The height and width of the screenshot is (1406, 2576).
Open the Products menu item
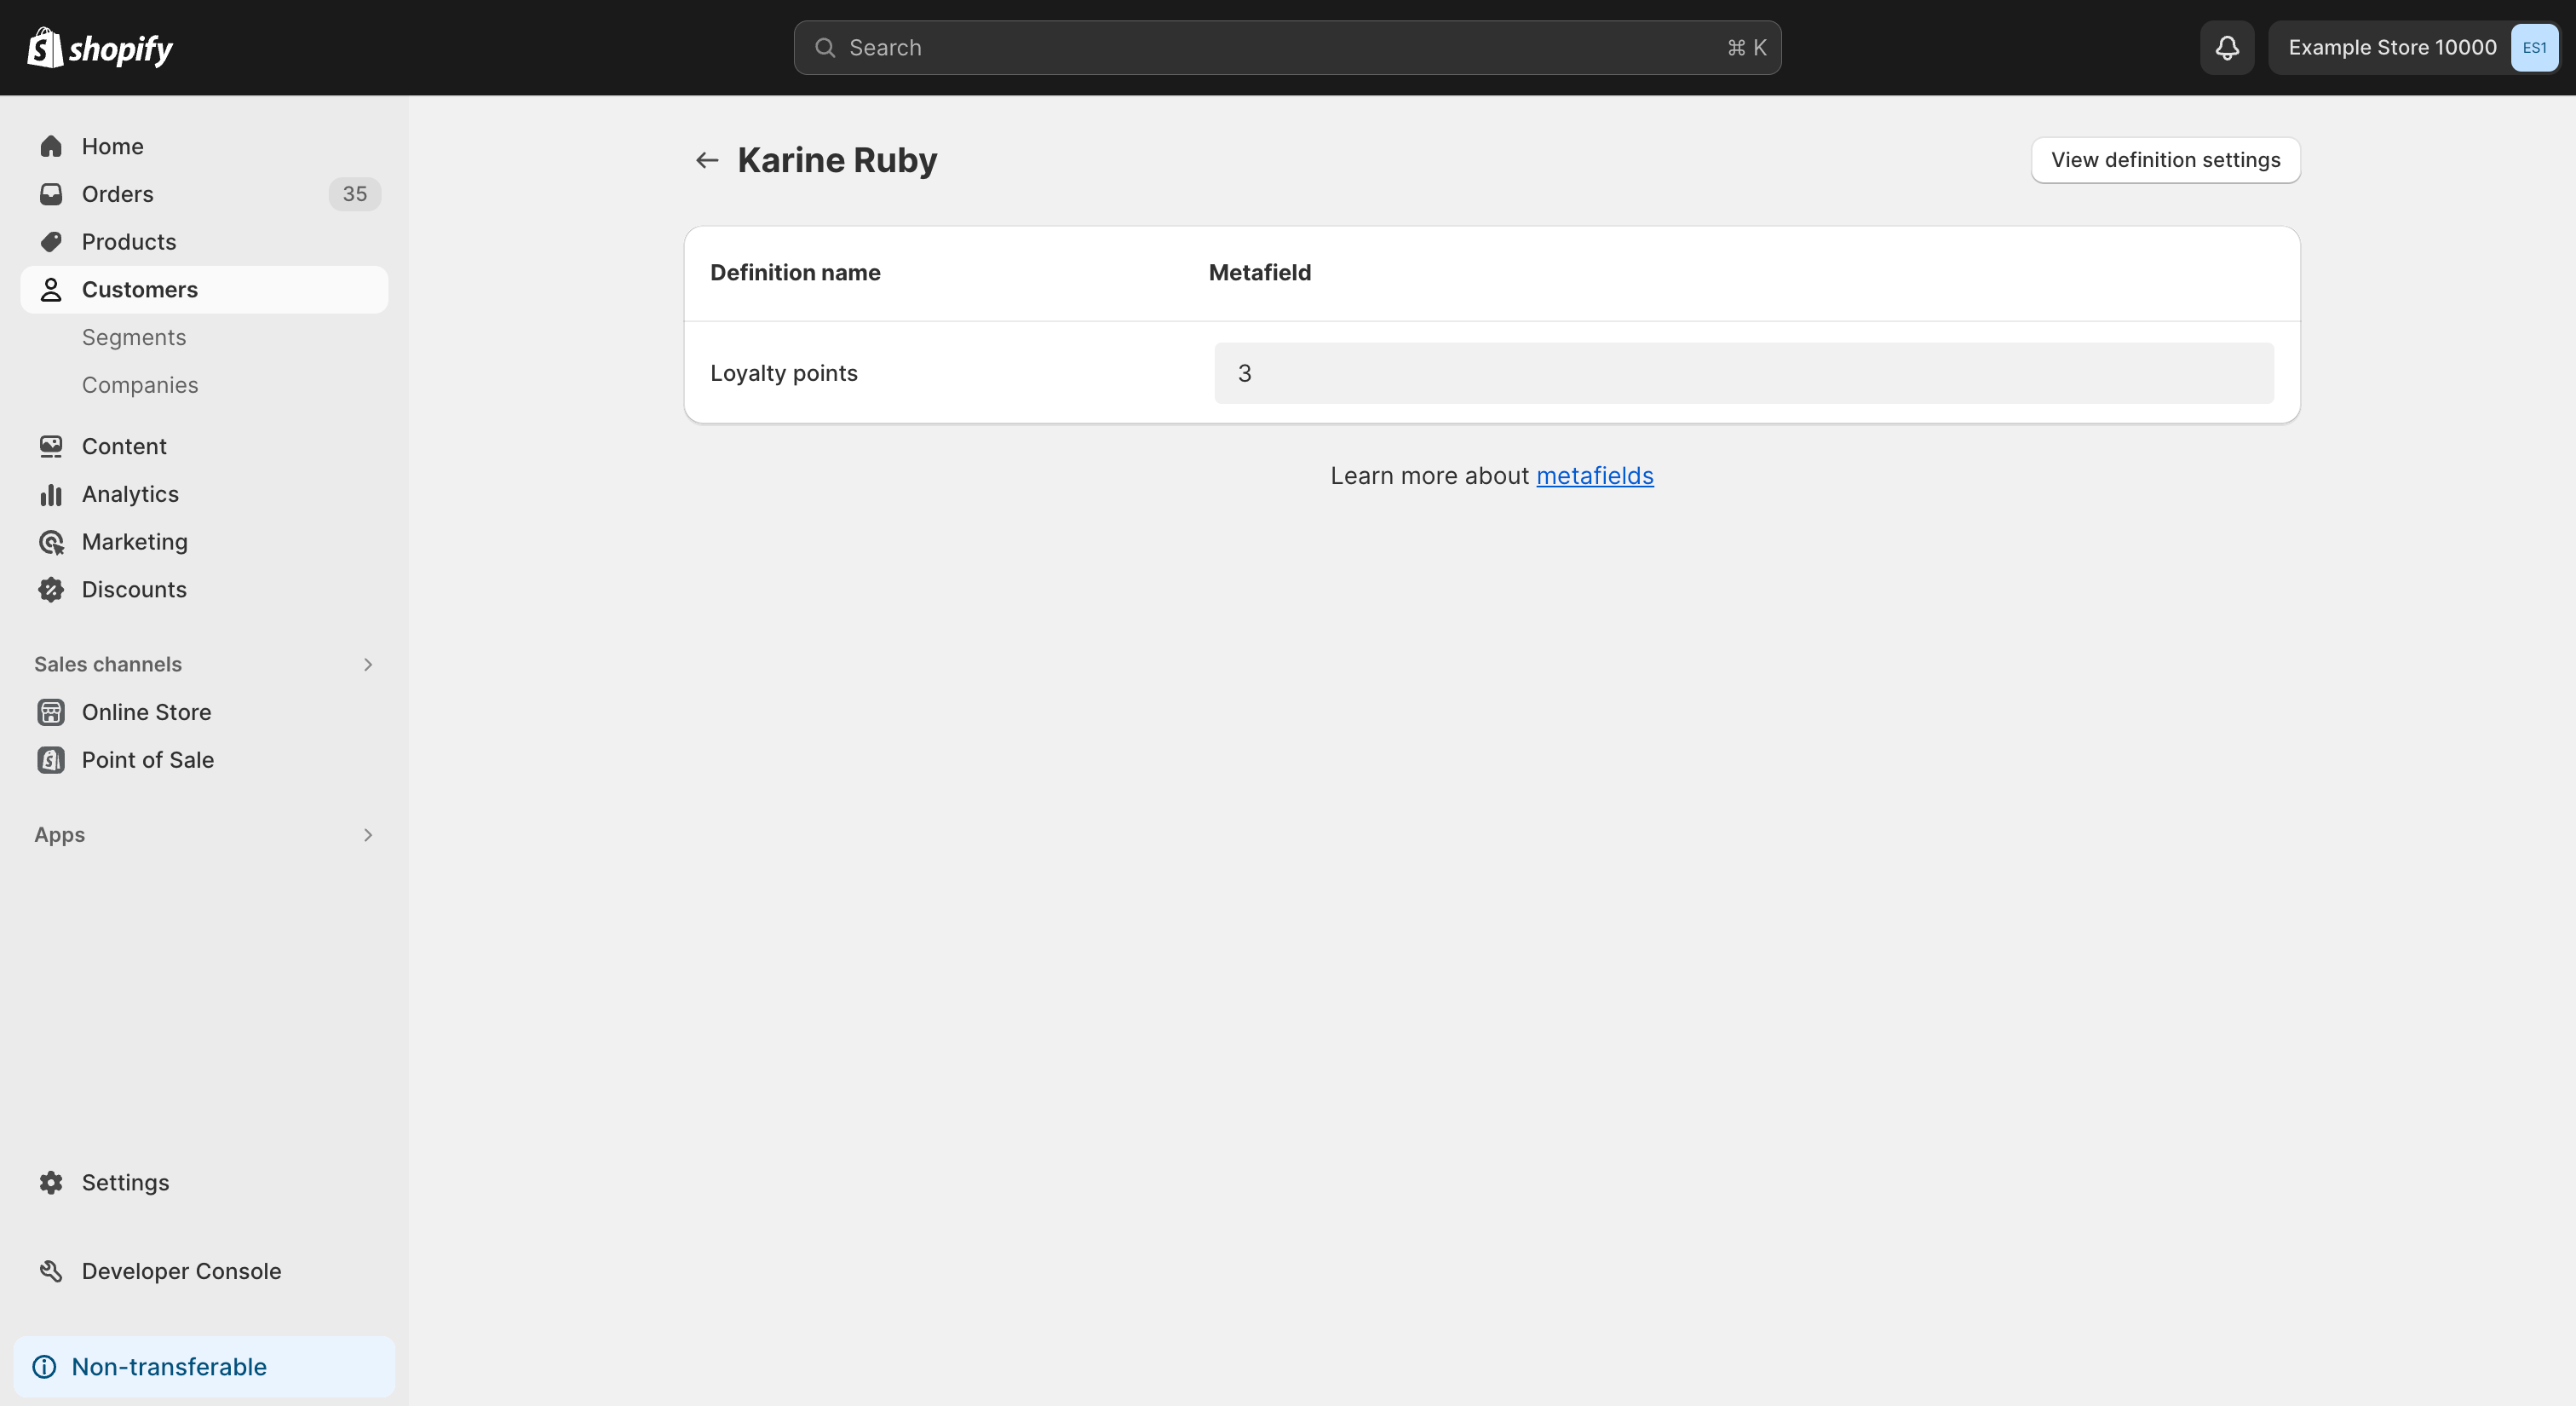(x=204, y=242)
